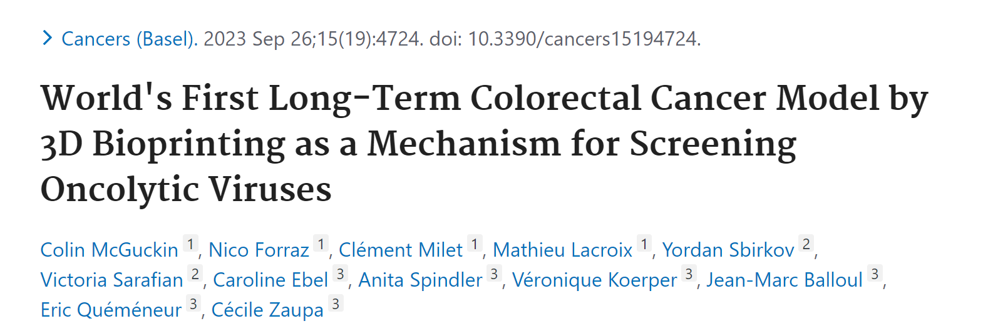Show affiliation 3 next to Cécile Zaupa
Screen dimensions: 983x336
tap(336, 304)
